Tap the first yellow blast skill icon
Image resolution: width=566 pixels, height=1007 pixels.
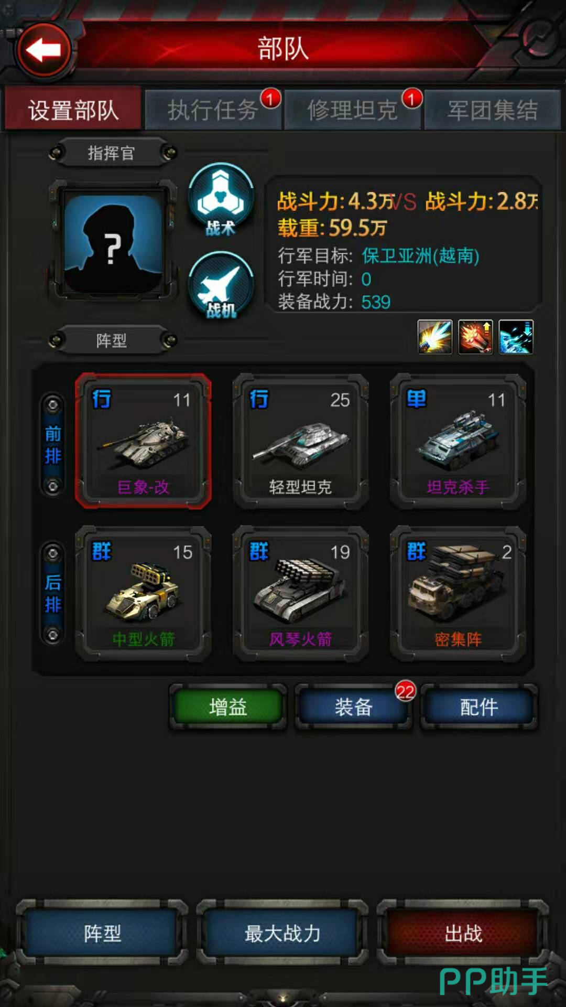(x=435, y=337)
